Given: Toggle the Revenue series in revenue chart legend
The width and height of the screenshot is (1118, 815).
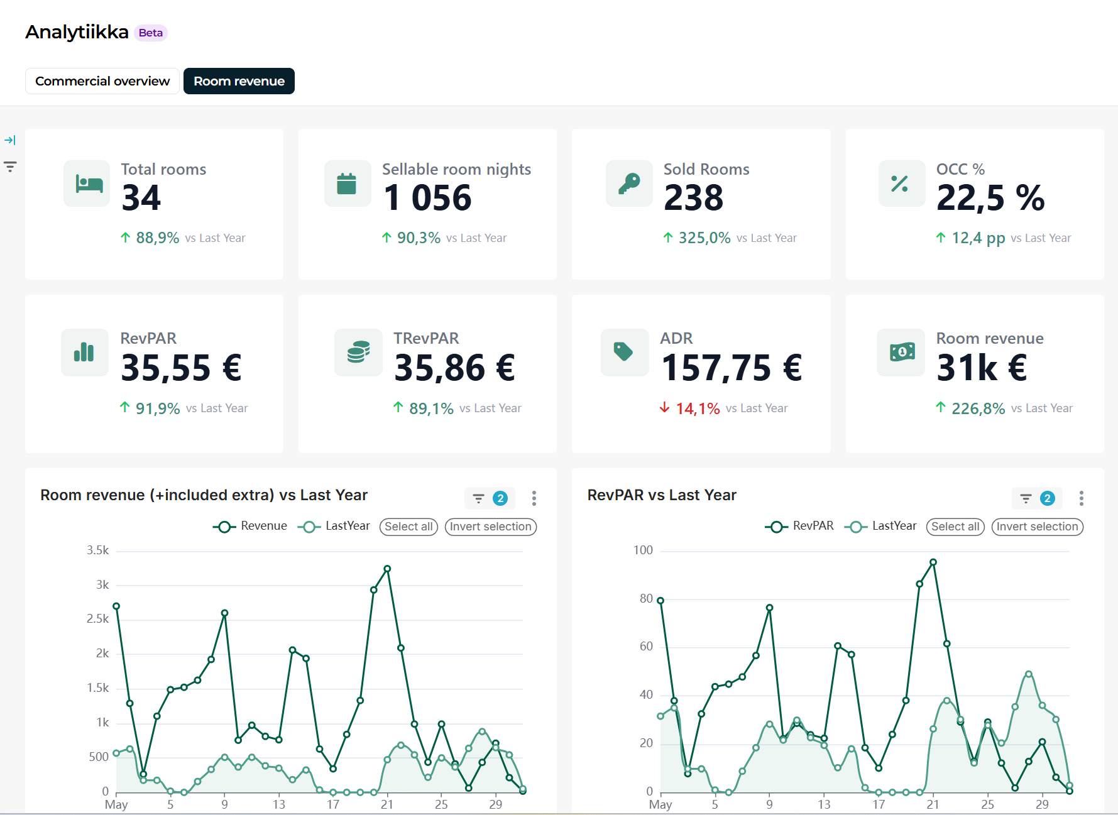Looking at the screenshot, I should pyautogui.click(x=249, y=526).
